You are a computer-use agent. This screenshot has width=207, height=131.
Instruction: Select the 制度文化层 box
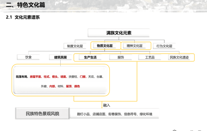click(x=75, y=46)
